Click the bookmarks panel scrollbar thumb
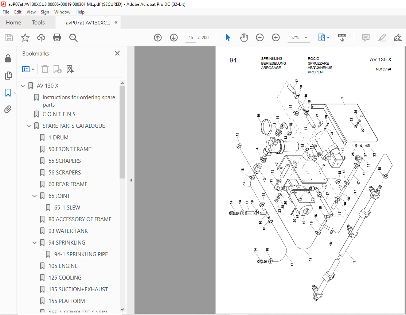The height and width of the screenshot is (315, 406). 122,132
